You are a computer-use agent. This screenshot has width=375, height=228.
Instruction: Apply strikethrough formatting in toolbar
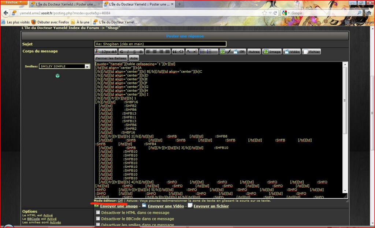click(141, 51)
